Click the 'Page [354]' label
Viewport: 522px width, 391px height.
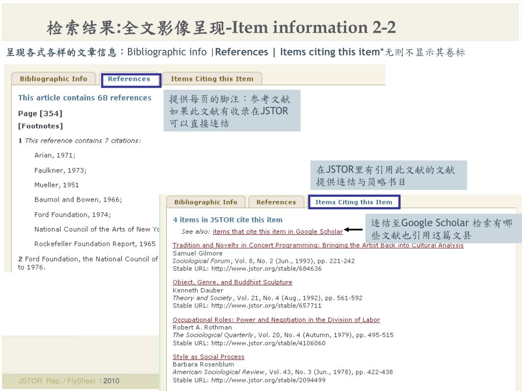click(x=40, y=114)
